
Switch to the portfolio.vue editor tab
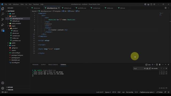point(82,8)
